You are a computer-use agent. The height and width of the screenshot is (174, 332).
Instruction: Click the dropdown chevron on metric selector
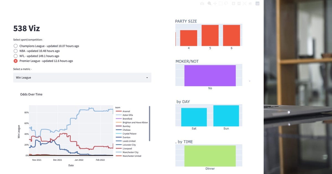coord(147,78)
